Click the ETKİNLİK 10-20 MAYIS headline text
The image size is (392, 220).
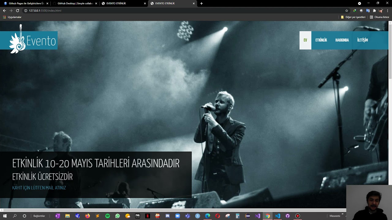click(96, 163)
